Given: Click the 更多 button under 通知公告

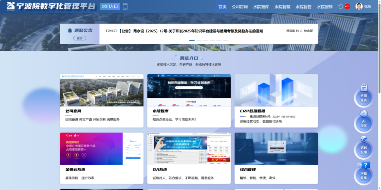Looking at the screenshot, I should point(80,38).
